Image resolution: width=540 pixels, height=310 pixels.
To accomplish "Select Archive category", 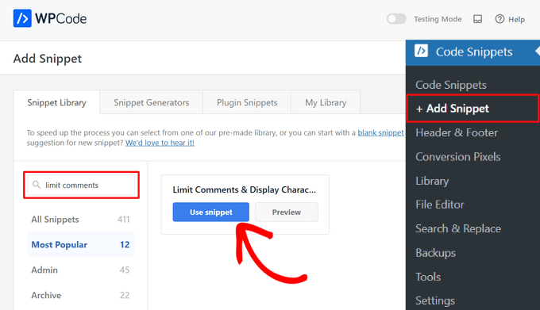I will click(x=80, y=295).
